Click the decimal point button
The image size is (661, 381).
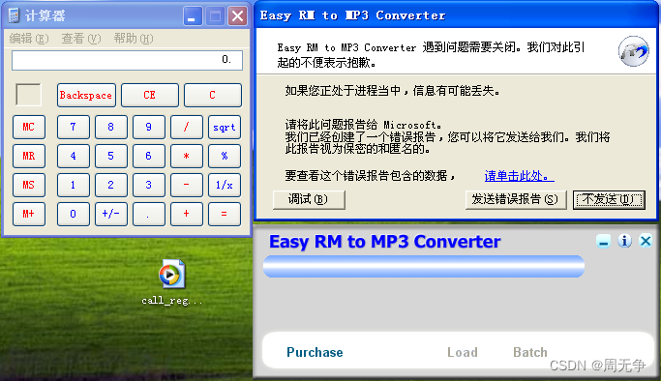pos(149,214)
